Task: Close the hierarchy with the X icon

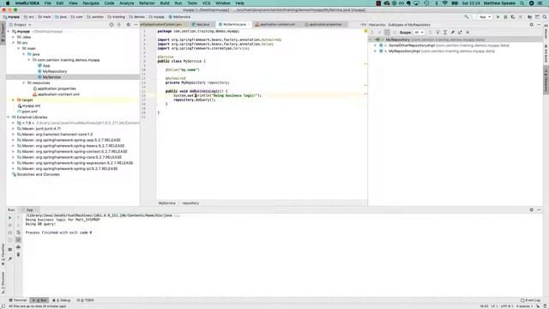Action: click(x=468, y=33)
